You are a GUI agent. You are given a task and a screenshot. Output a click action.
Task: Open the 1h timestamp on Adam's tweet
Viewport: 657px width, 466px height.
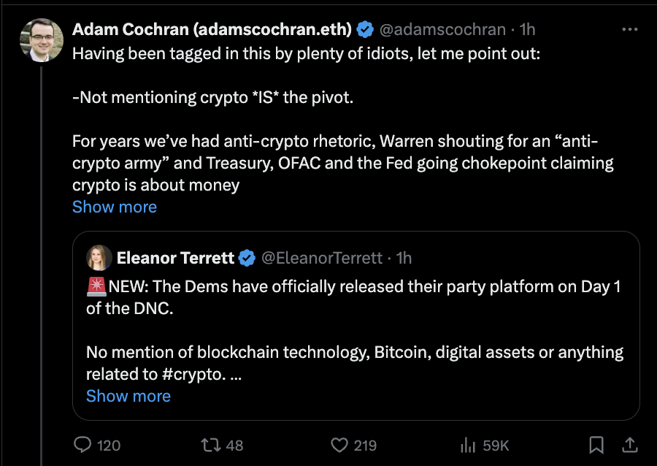(528, 29)
